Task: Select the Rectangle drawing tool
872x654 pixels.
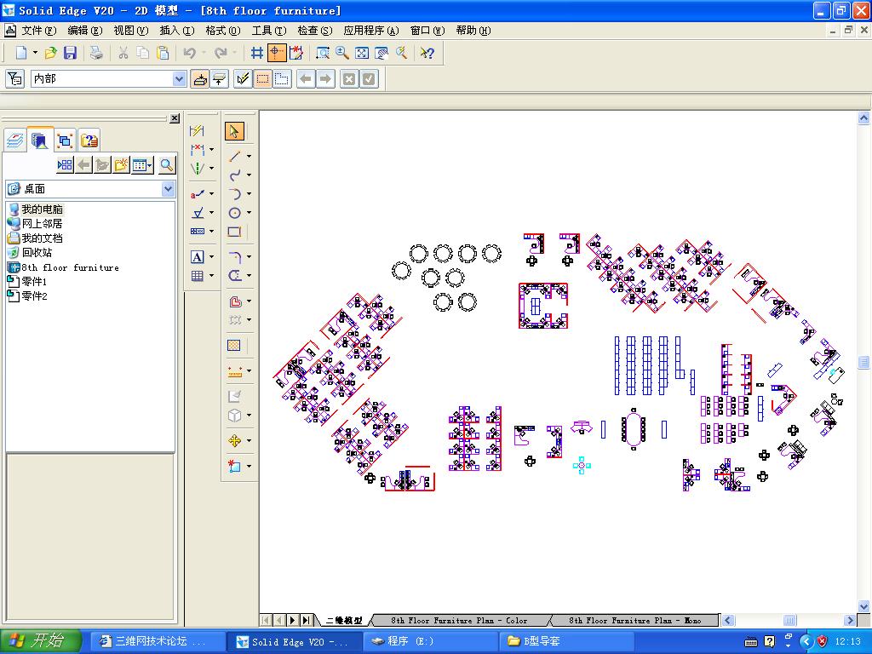Action: point(235,232)
